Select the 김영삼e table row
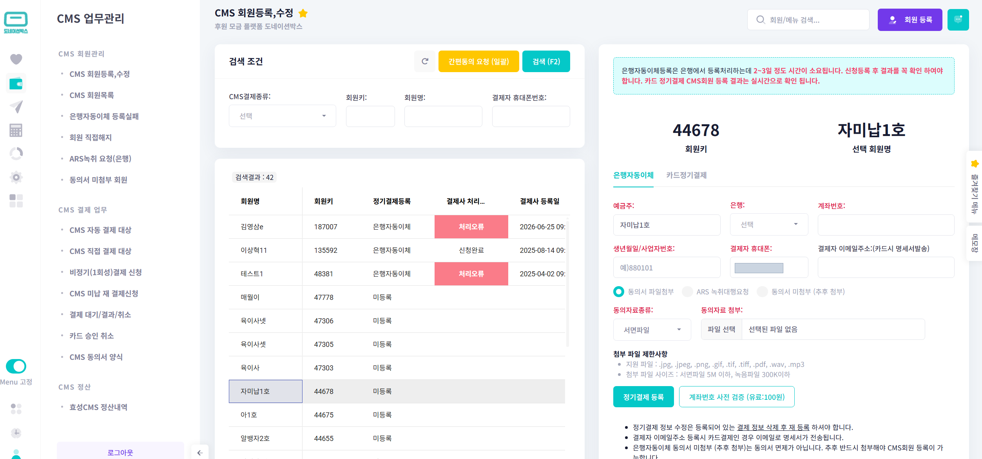This screenshot has width=982, height=459. click(x=397, y=227)
